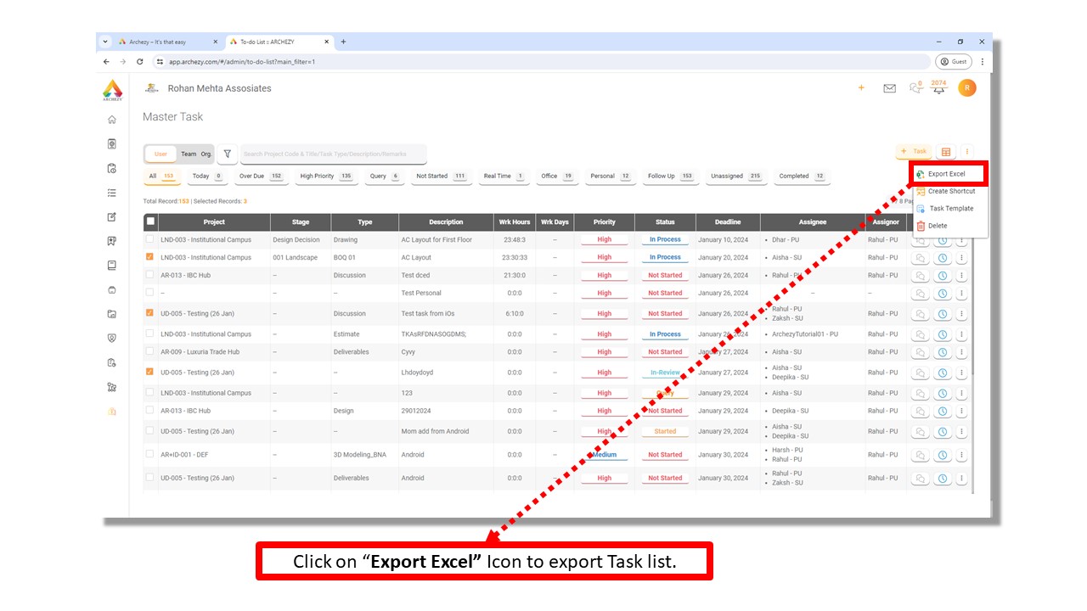The width and height of the screenshot is (1087, 611).
Task: Click the clock icon for Test dced row
Action: [x=942, y=275]
